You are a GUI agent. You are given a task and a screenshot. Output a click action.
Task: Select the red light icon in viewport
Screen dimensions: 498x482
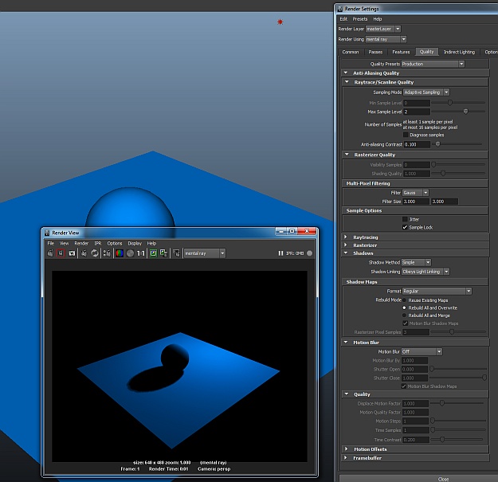coord(280,22)
